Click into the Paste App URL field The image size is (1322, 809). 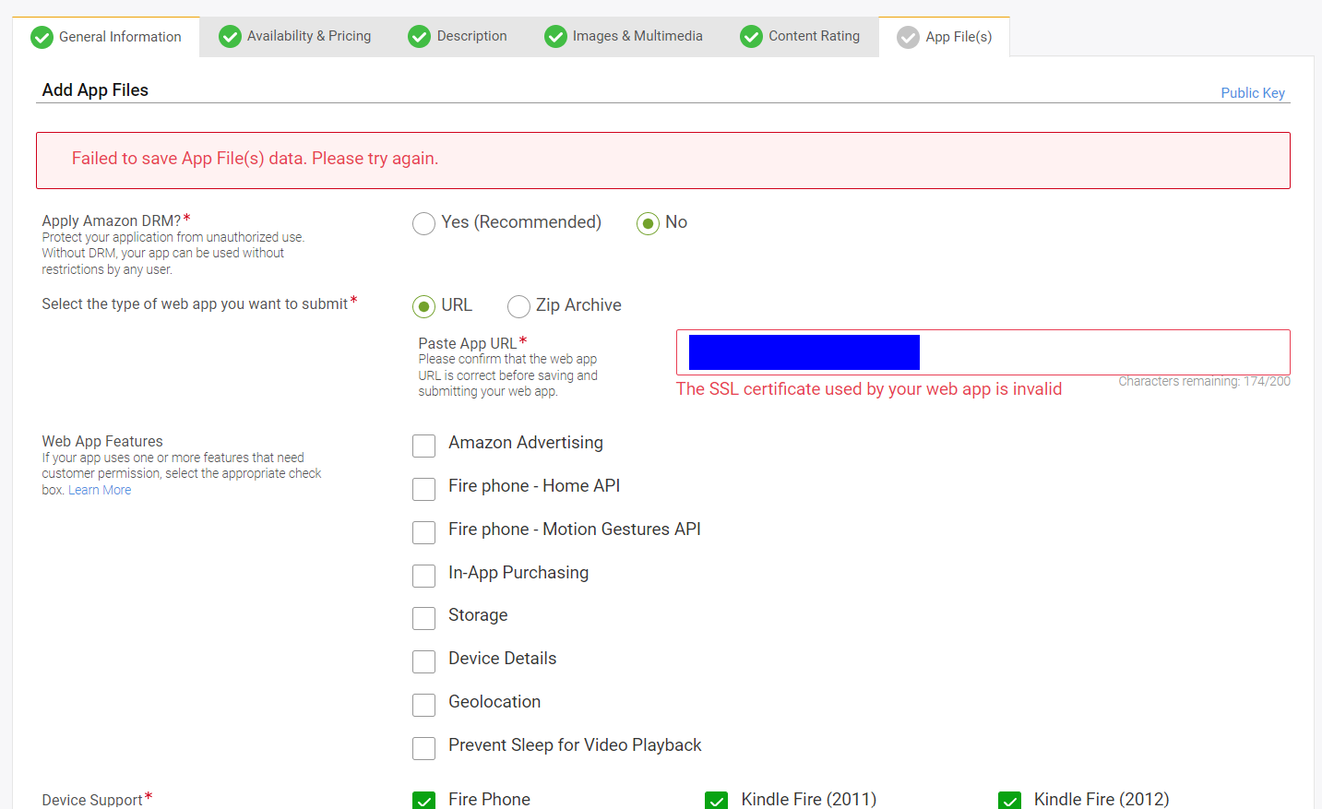(983, 352)
